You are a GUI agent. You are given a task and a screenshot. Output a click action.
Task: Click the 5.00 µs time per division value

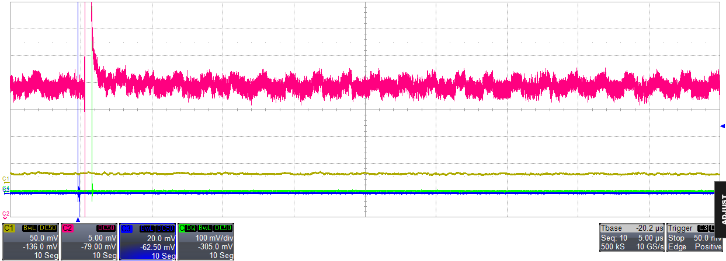651,238
